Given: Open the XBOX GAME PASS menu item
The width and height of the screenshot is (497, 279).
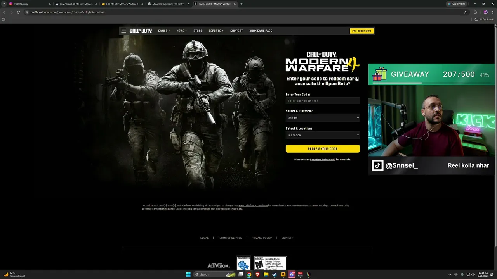Looking at the screenshot, I should tap(261, 31).
